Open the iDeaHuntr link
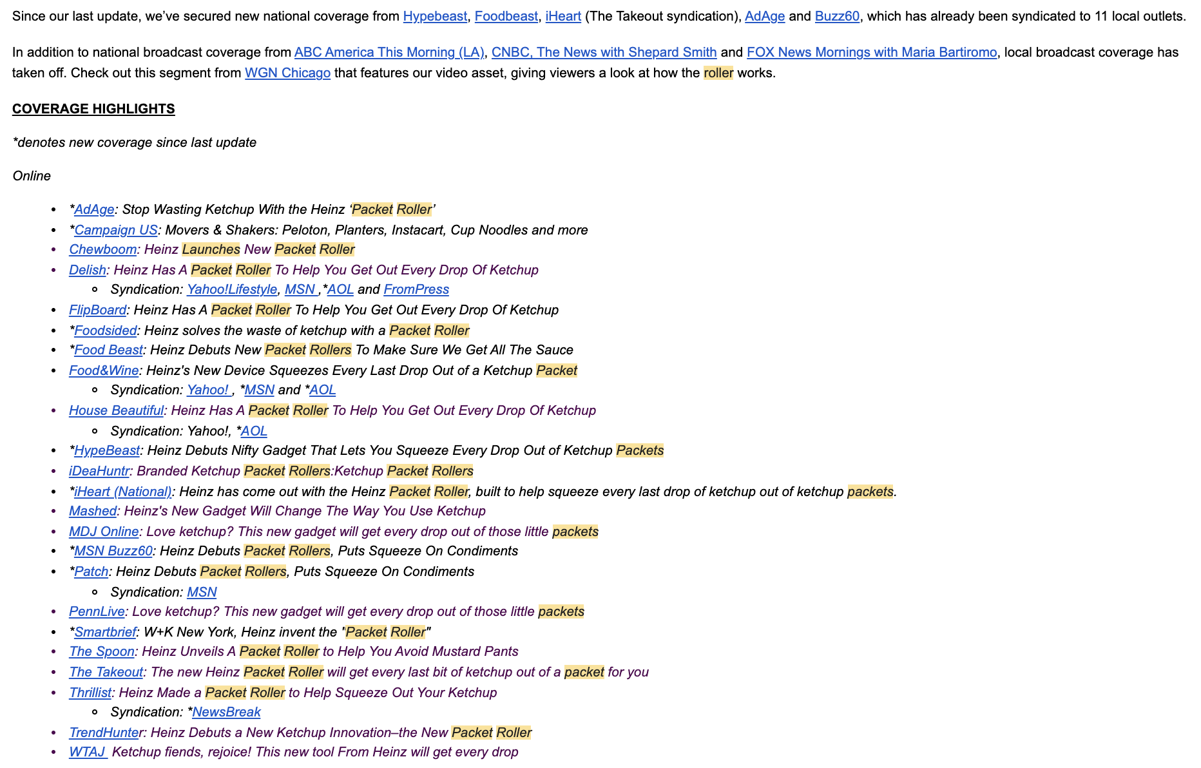This screenshot has height=768, width=1201. point(99,471)
